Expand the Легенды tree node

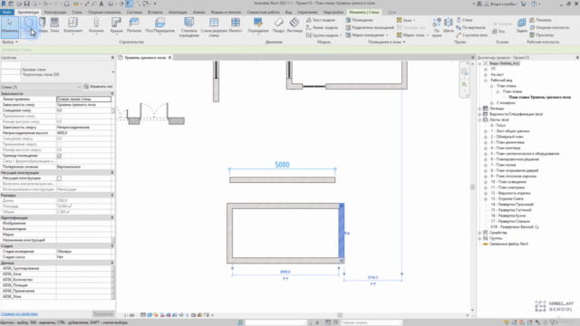479,109
